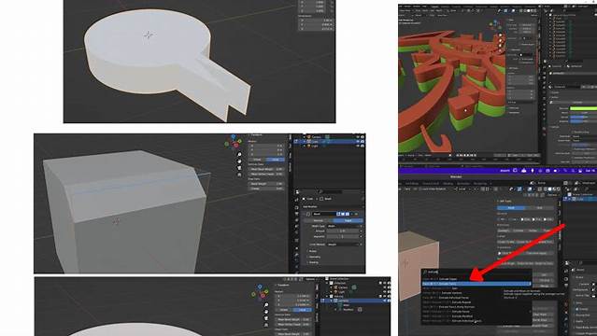Select highlighted Extrude Faces search result
This screenshot has height=336, width=597.
pos(476,284)
